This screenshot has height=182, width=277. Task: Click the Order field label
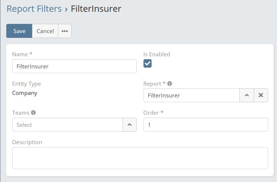pos(152,113)
